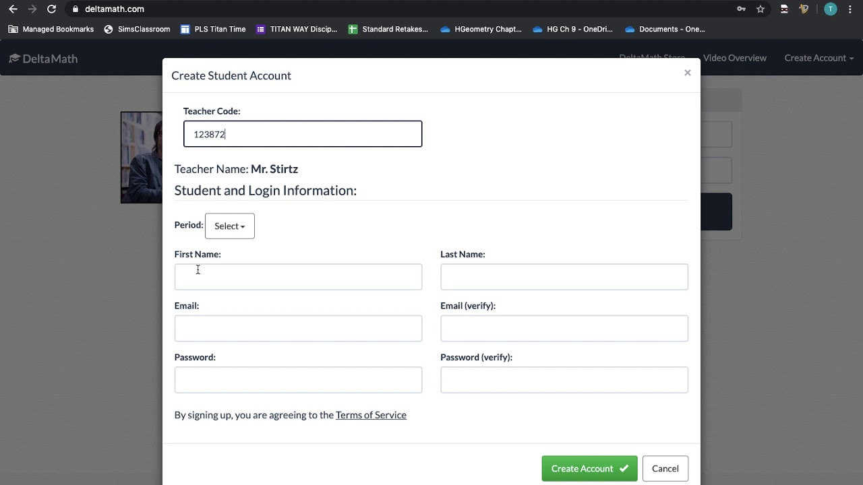
Task: View site info via the lock icon
Action: tap(76, 9)
